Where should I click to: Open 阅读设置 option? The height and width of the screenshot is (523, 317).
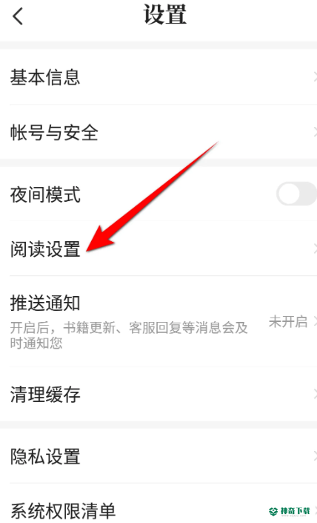click(x=158, y=249)
